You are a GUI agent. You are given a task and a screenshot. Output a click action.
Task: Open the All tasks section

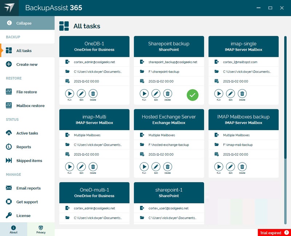click(24, 51)
